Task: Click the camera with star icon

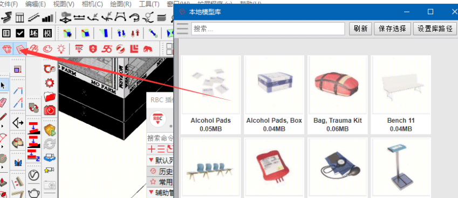Action: (50, 169)
